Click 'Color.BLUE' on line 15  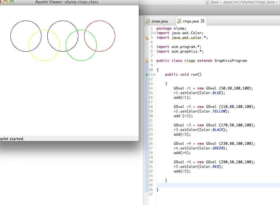pyautogui.click(x=211, y=93)
